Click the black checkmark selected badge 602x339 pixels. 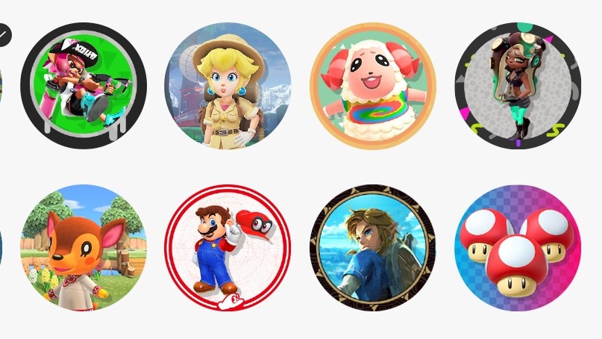tap(3, 35)
